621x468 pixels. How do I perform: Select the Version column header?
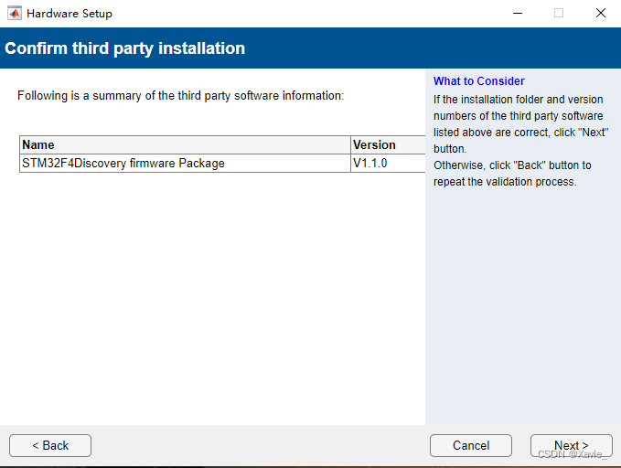pyautogui.click(x=388, y=145)
